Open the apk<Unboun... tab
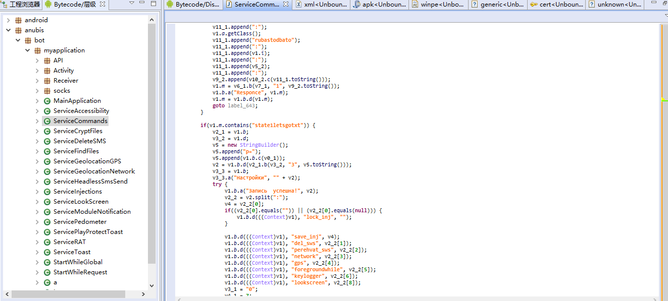The height and width of the screenshot is (301, 668). pos(380,5)
